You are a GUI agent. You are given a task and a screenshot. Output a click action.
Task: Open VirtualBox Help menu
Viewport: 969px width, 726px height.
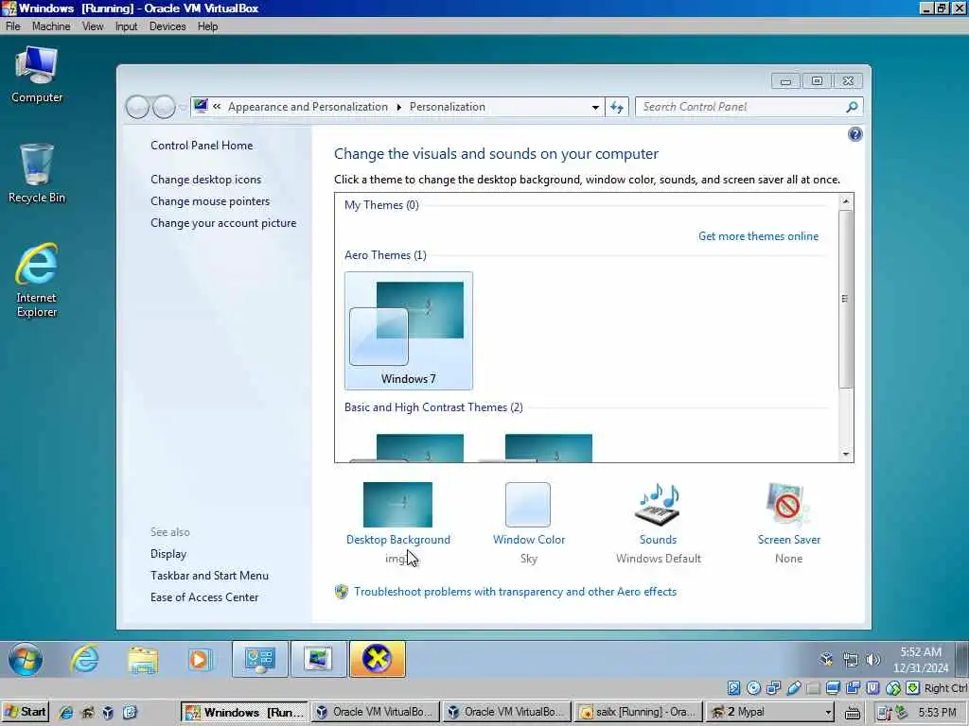click(x=207, y=26)
